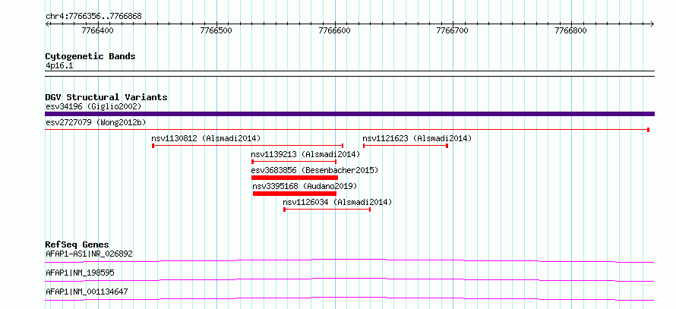The width and height of the screenshot is (676, 309).
Task: Click the ruler tick label 7766600
Action: coord(334,30)
